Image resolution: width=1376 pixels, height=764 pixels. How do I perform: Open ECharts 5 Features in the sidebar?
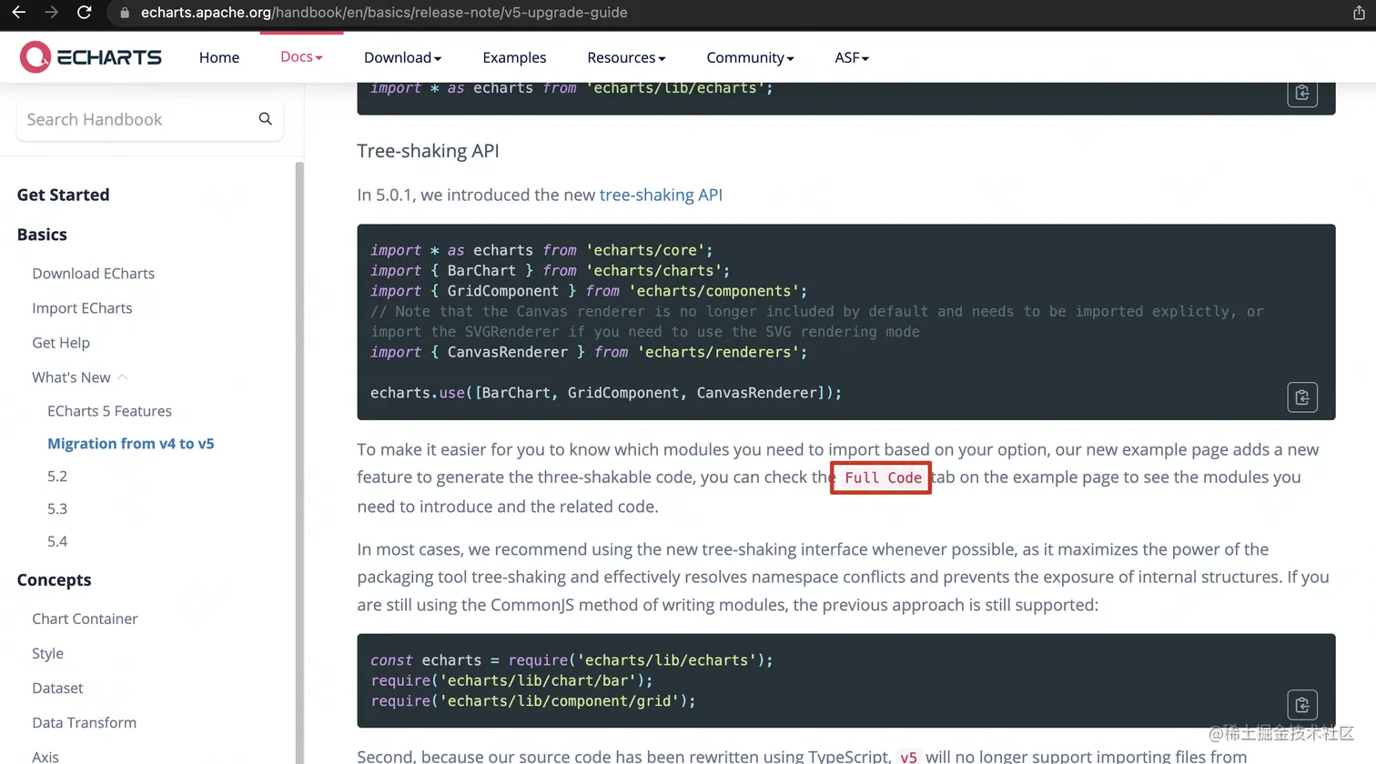pos(109,411)
